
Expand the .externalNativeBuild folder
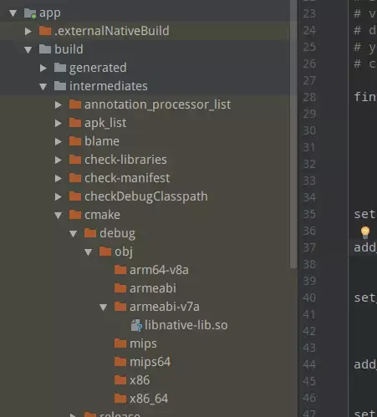[x=28, y=32]
